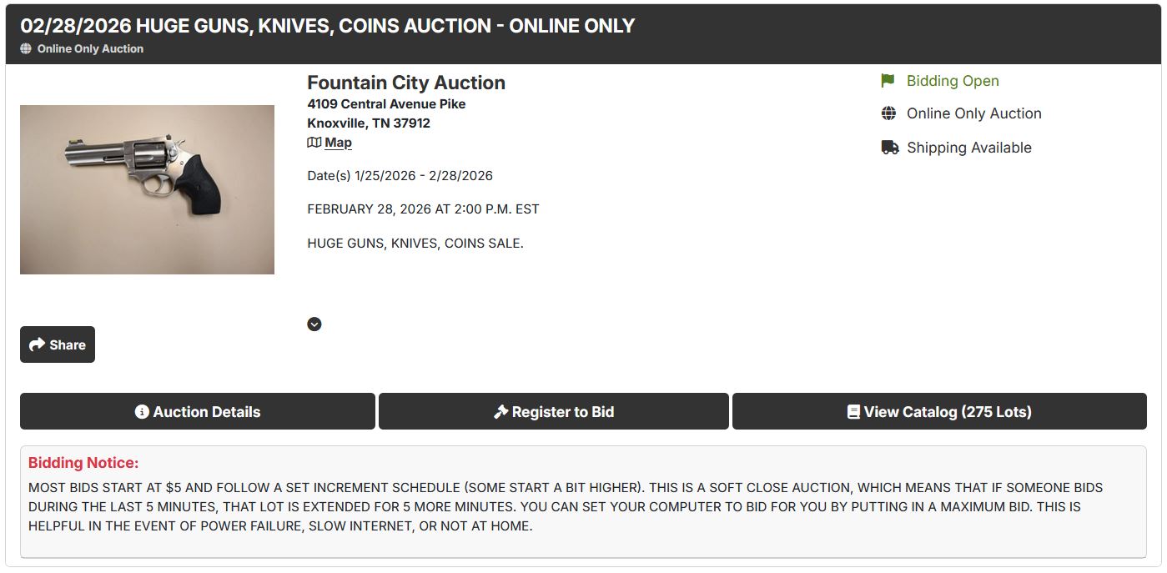Click the auction title in header bar
The image size is (1167, 573).
click(328, 26)
